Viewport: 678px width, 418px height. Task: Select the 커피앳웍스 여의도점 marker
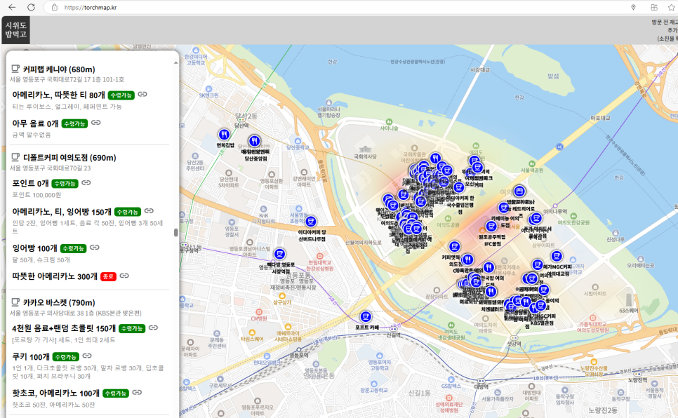pyautogui.click(x=454, y=246)
